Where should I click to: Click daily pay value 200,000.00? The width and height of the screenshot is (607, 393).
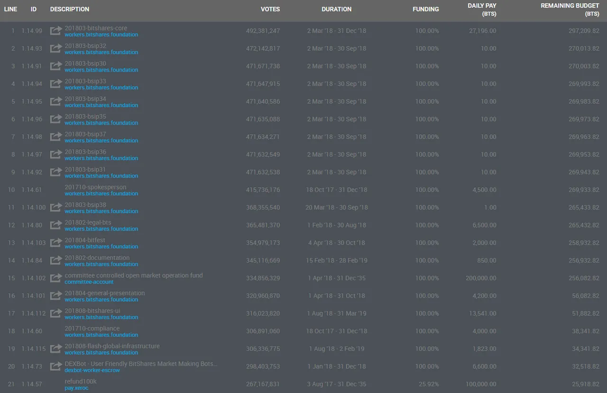tap(481, 278)
